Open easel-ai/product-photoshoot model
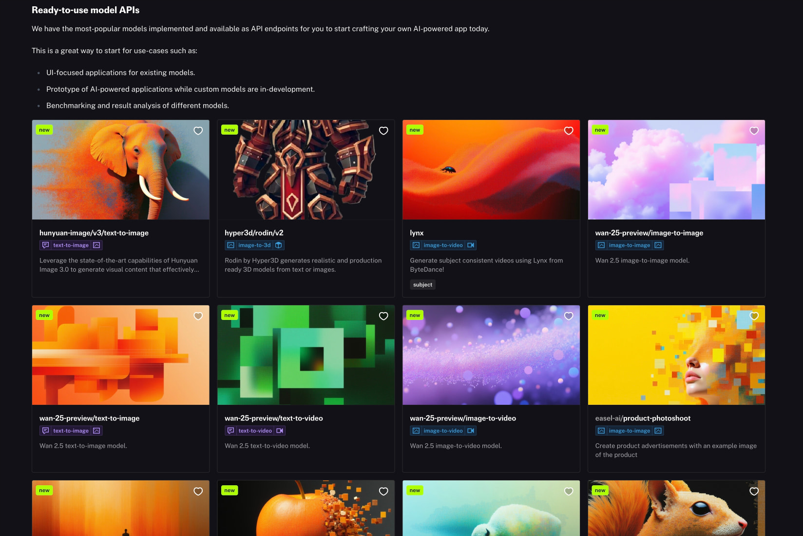This screenshot has height=536, width=803. (x=643, y=418)
